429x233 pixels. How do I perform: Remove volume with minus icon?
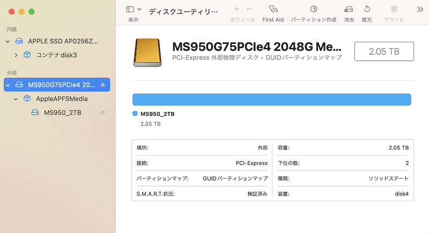point(249,9)
